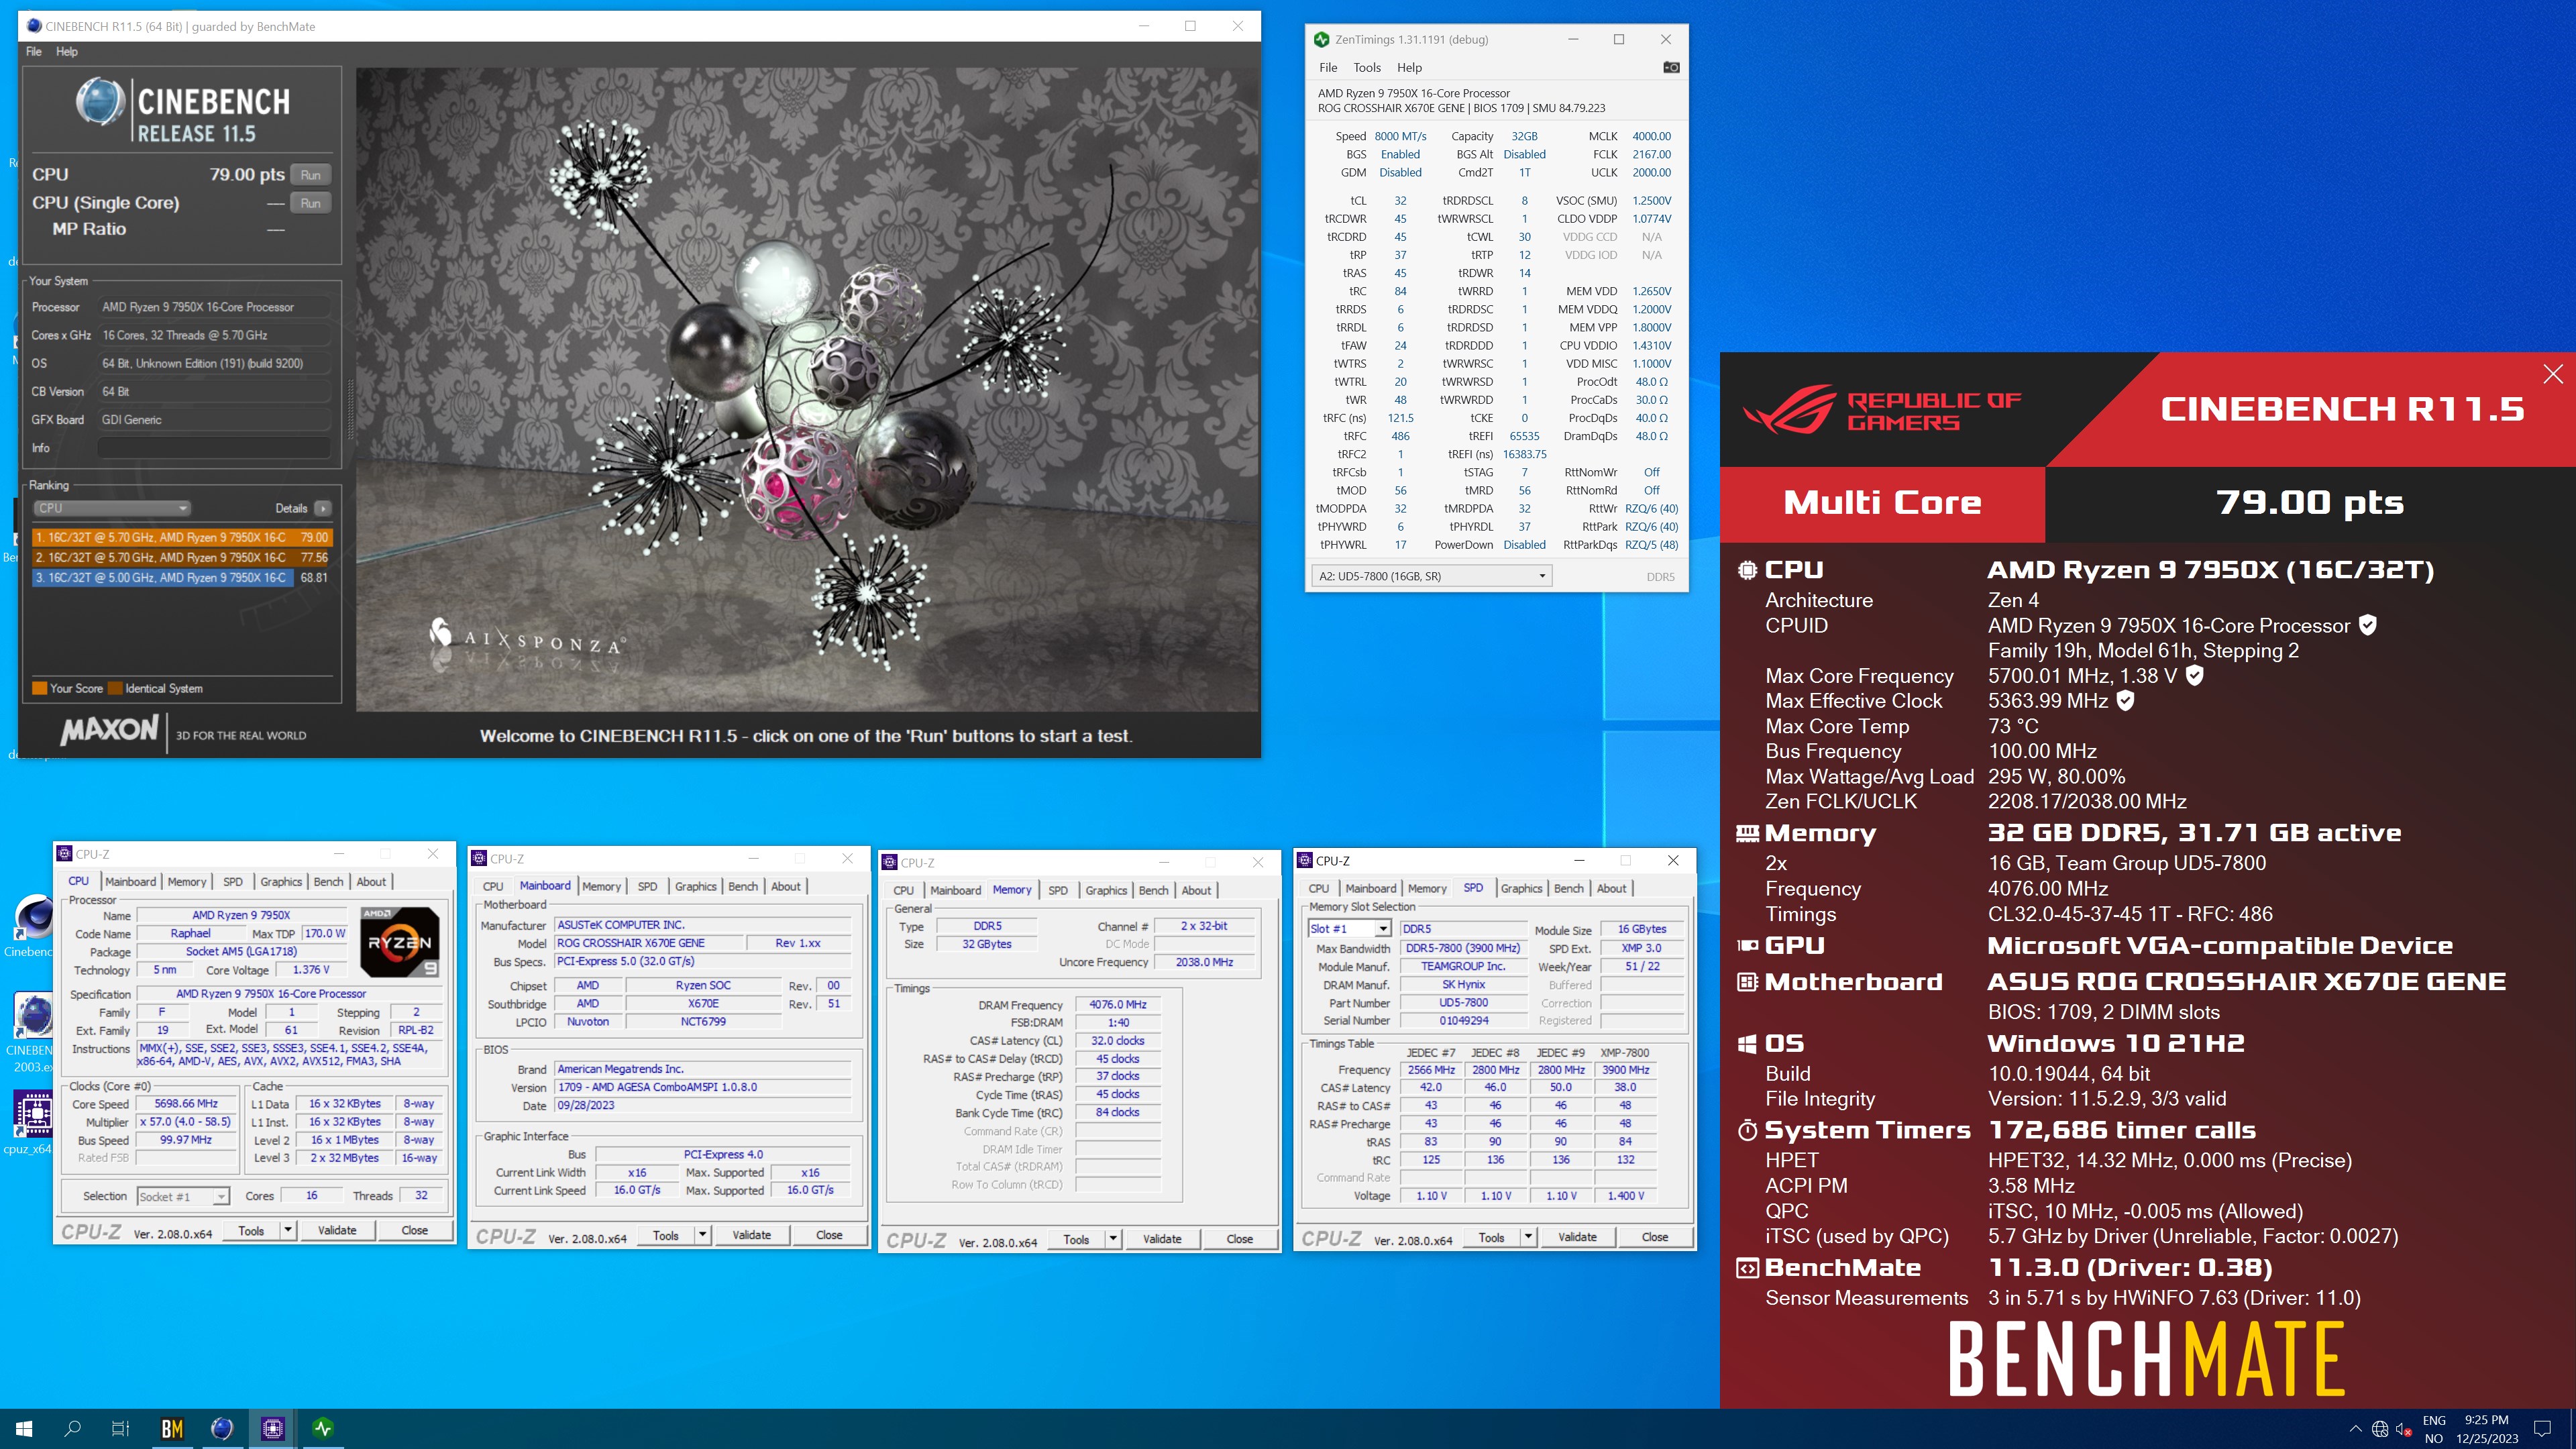Click the network globe tray icon

tap(2380, 1429)
